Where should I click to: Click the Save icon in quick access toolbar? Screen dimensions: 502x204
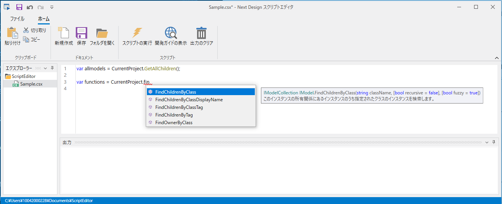tap(19, 7)
